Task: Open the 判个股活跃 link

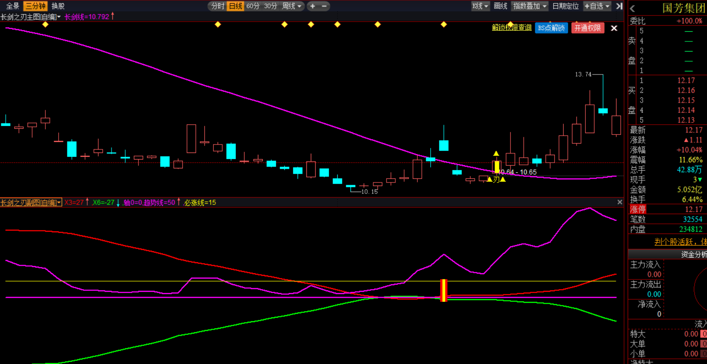Action: (x=681, y=242)
